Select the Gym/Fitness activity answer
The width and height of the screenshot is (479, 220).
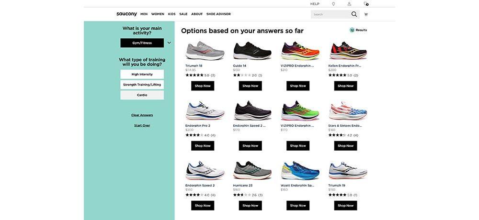coord(142,43)
